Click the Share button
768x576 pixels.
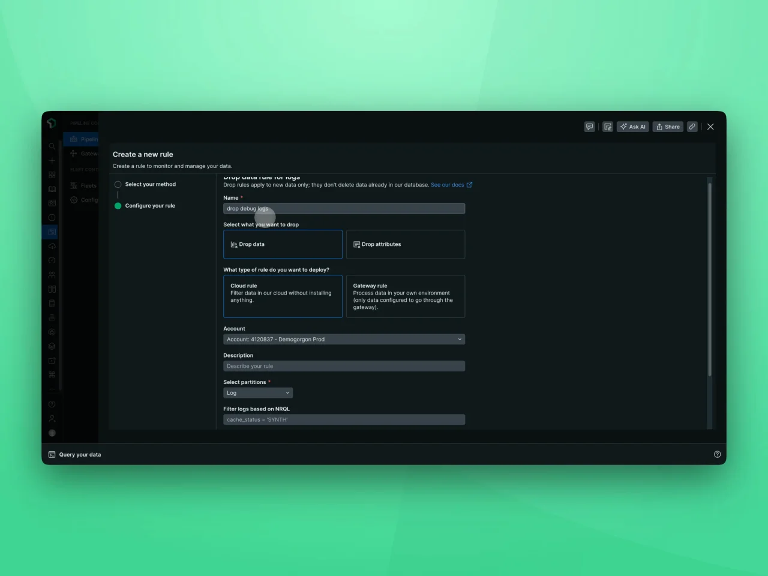(668, 127)
